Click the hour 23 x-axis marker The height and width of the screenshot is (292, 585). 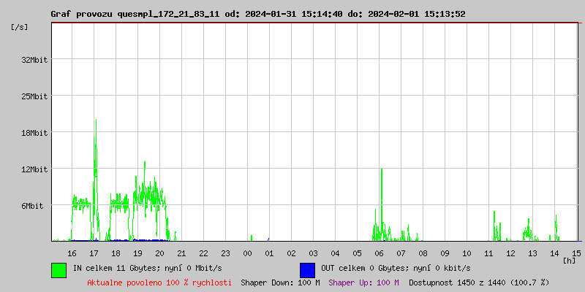coord(225,253)
